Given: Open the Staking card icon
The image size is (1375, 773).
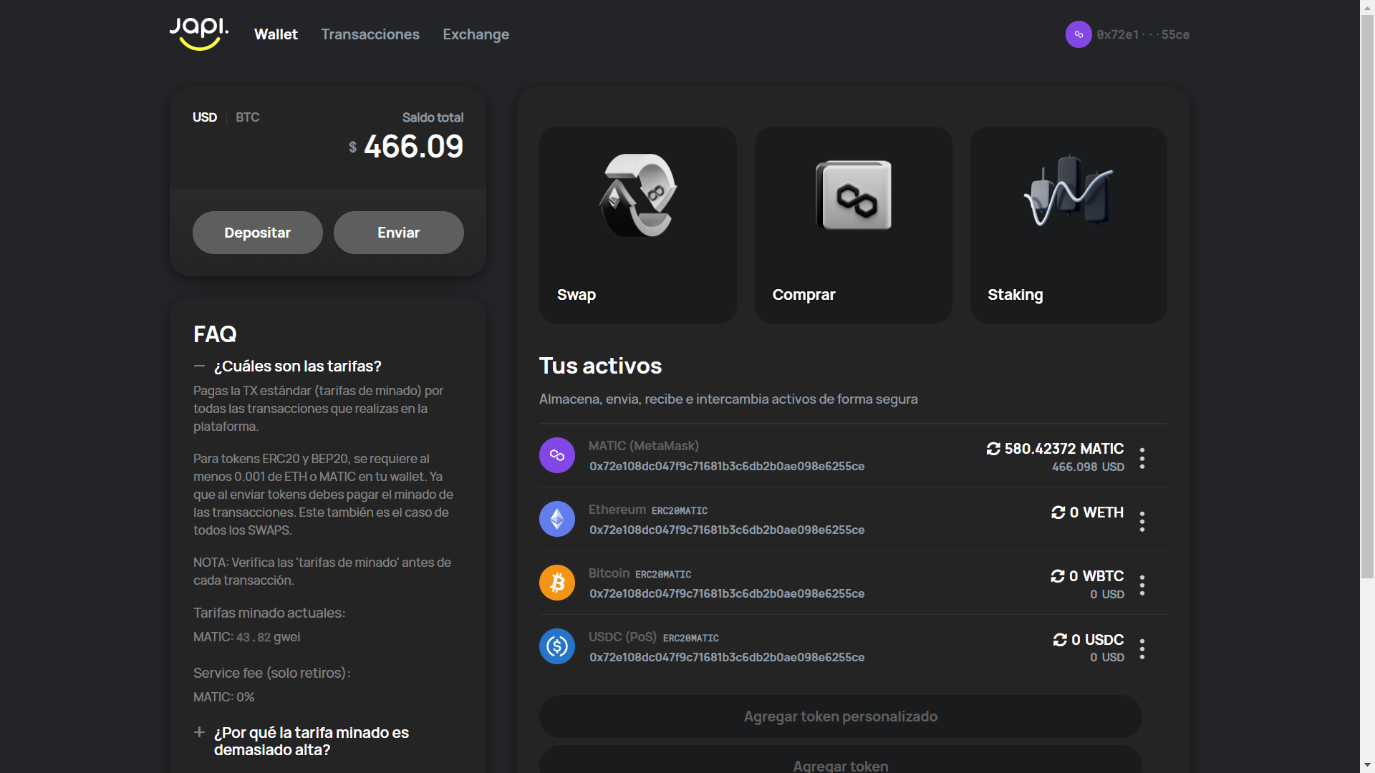Looking at the screenshot, I should click(1068, 195).
